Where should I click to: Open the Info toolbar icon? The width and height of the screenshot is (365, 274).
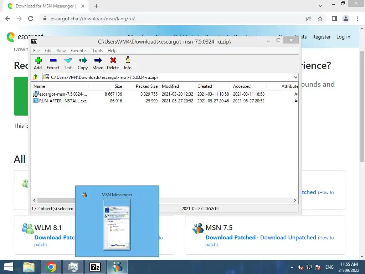(128, 63)
